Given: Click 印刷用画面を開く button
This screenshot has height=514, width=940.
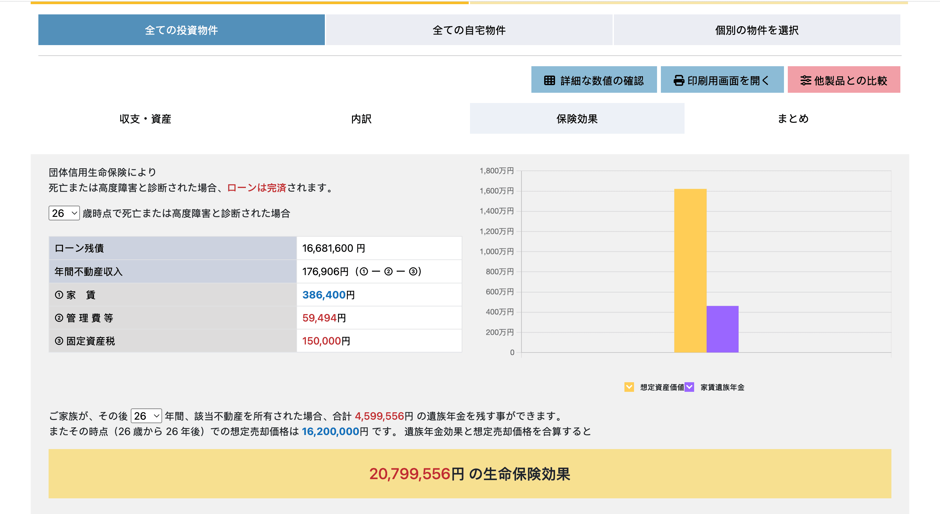Looking at the screenshot, I should coord(722,80).
